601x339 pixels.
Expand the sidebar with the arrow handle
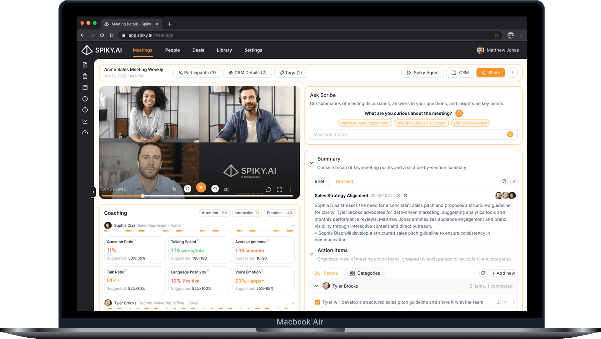pos(93,192)
